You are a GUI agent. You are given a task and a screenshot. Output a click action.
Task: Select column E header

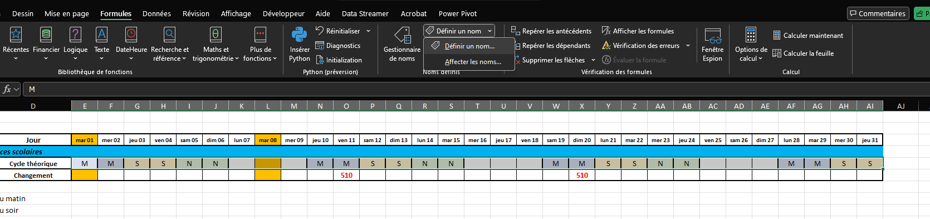click(85, 106)
